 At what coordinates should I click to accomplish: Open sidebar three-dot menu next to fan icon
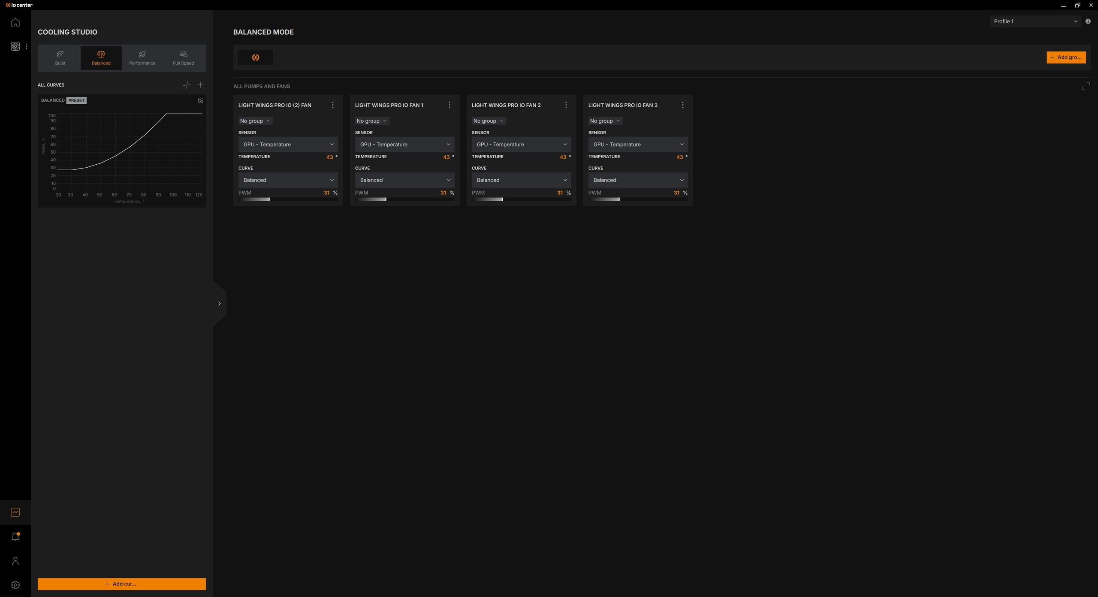27,46
